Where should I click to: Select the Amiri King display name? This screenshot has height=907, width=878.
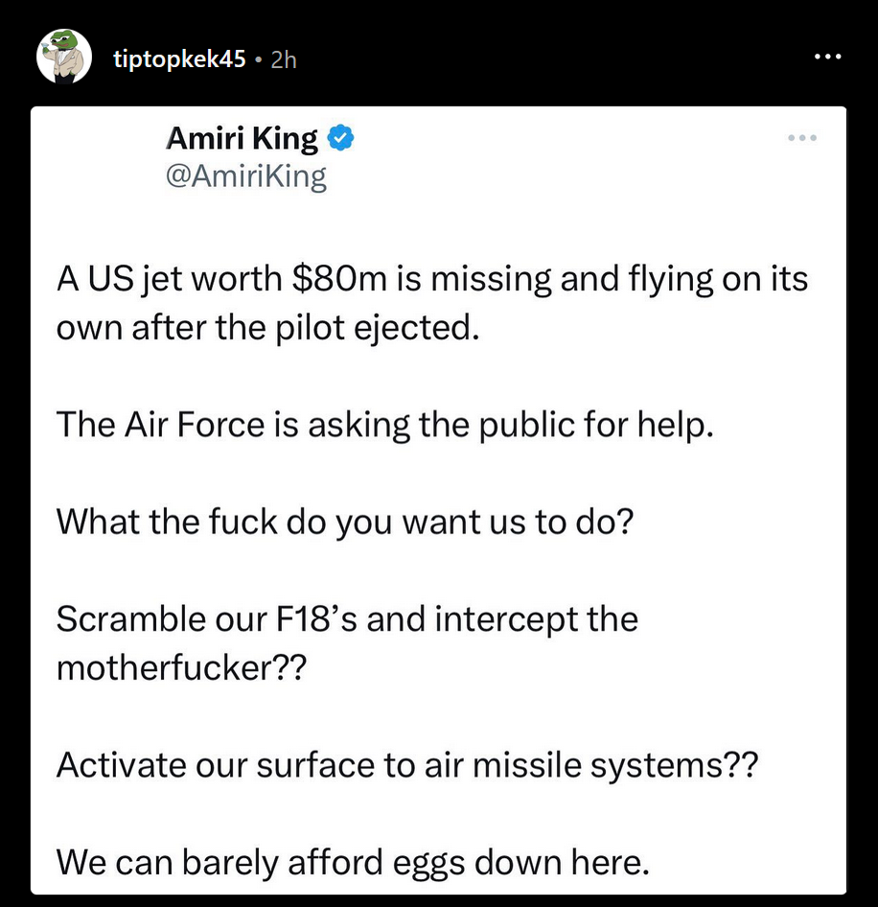click(x=242, y=140)
